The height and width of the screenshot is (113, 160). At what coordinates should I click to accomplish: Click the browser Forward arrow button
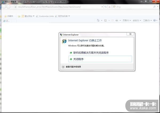8,7
